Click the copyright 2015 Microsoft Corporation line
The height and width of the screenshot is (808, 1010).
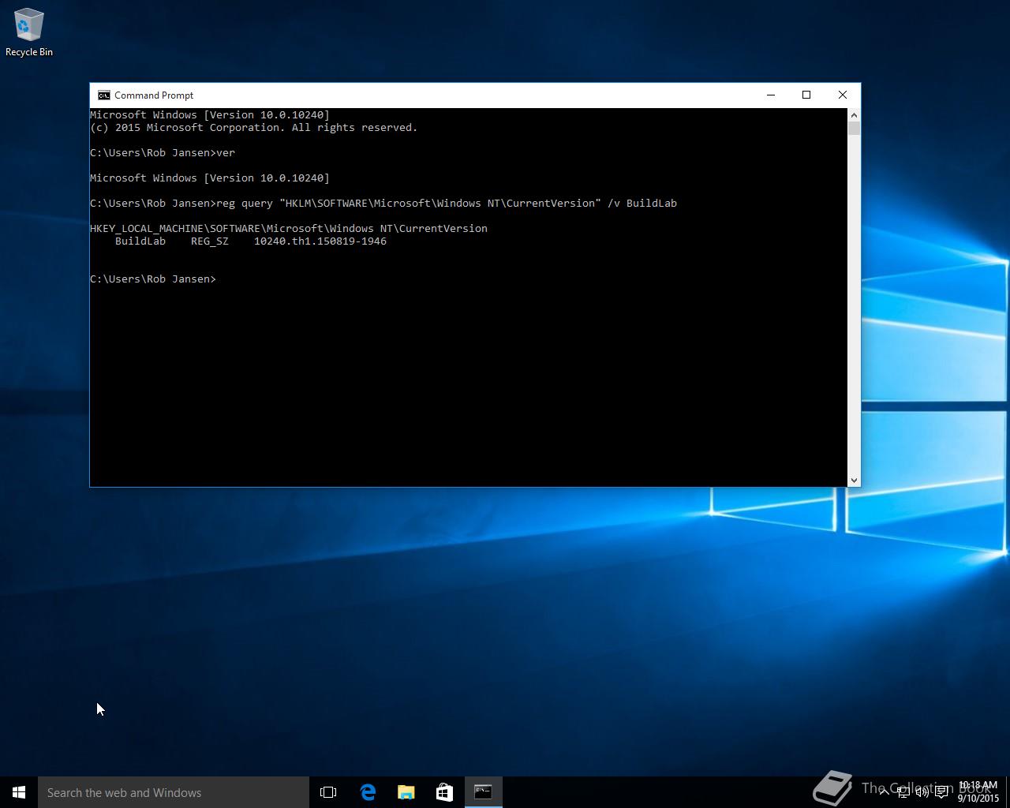pos(254,128)
